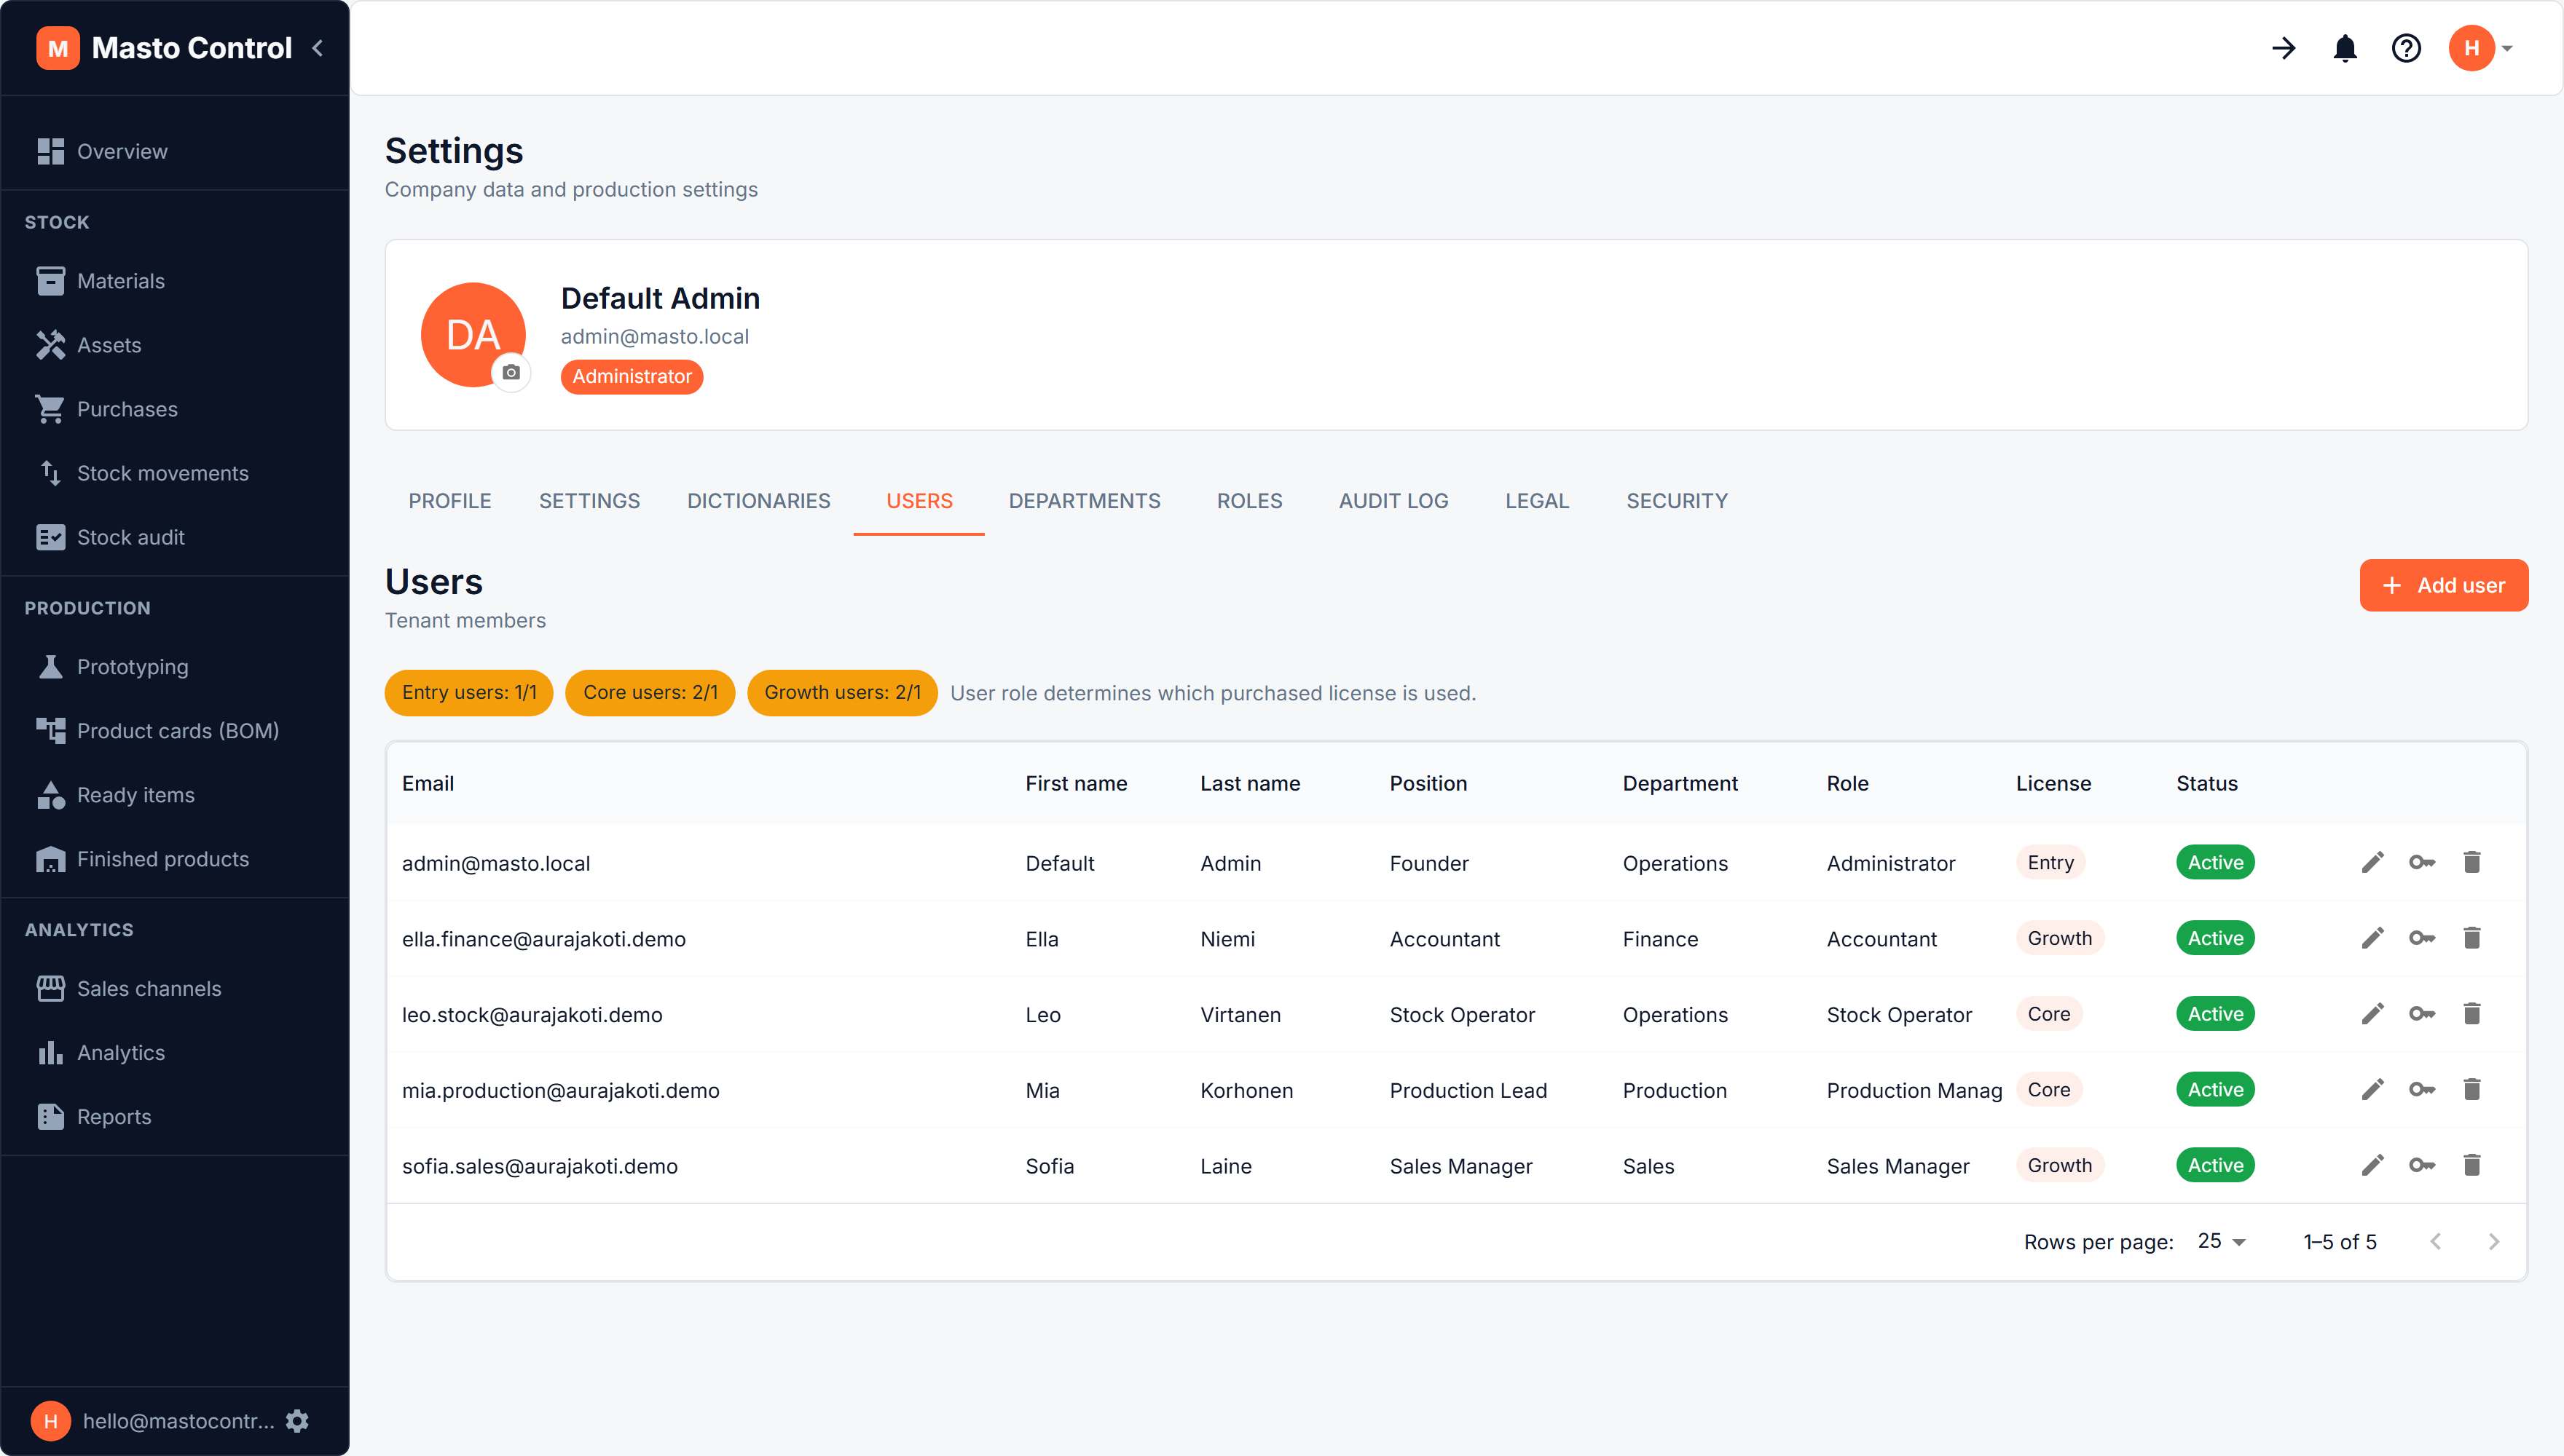This screenshot has width=2564, height=1456.
Task: Open help question mark icon
Action: [x=2406, y=48]
